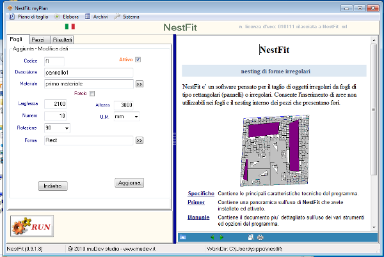Browse materials with Materiale >> button
The image size is (384, 257).
tap(140, 84)
